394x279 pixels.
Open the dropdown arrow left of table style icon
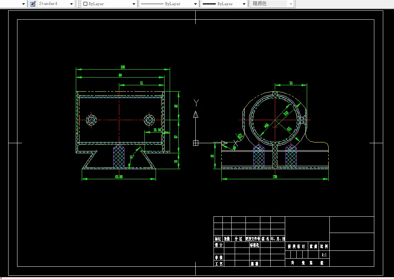(24, 4)
